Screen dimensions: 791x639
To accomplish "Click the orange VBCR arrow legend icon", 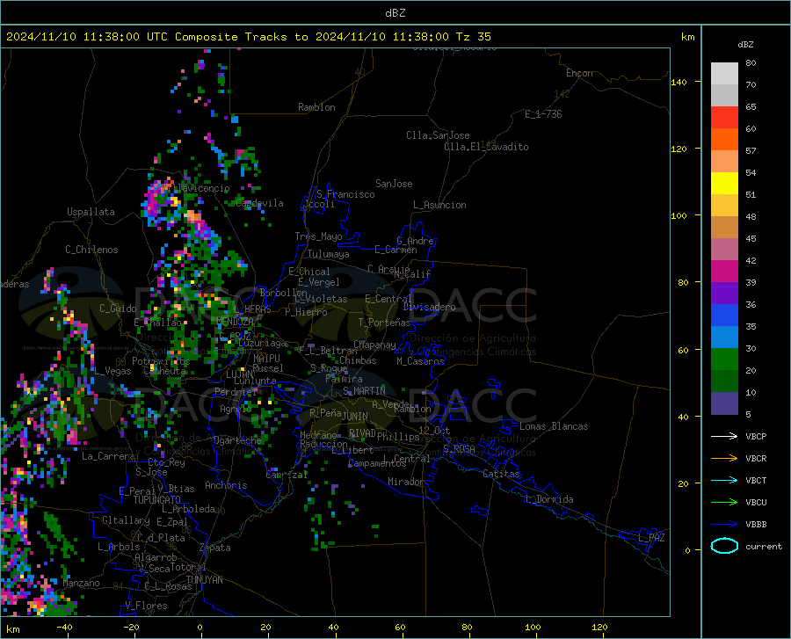I will (x=724, y=459).
